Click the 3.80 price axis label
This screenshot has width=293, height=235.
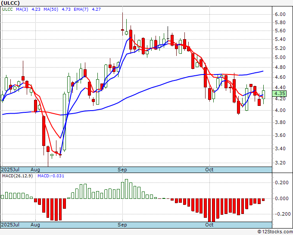[x=280, y=122]
